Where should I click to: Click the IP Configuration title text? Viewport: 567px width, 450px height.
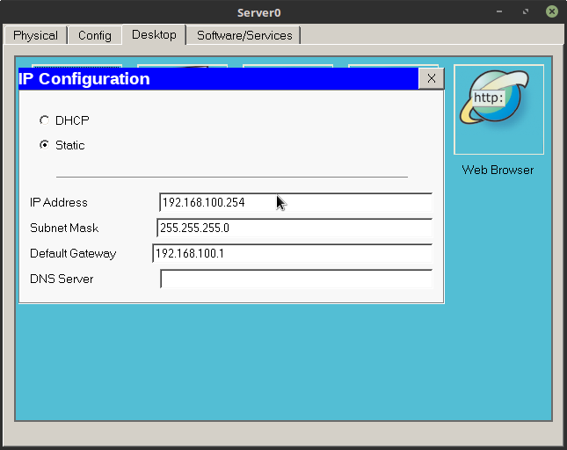84,79
